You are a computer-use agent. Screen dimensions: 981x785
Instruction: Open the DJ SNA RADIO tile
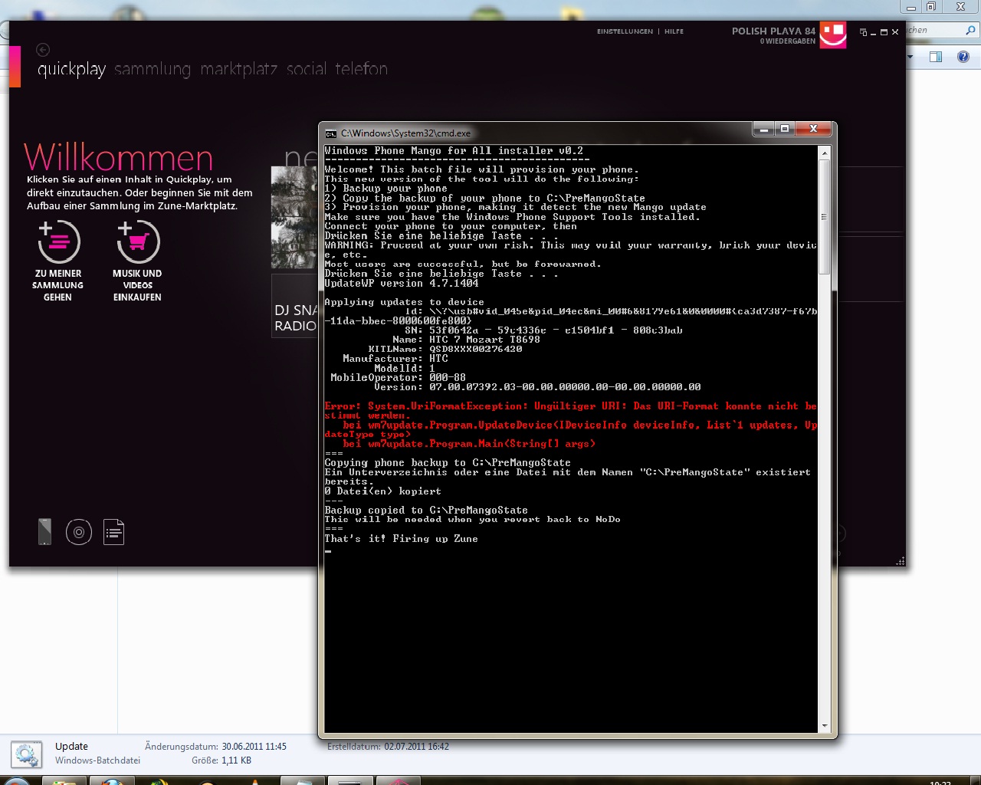(x=295, y=305)
